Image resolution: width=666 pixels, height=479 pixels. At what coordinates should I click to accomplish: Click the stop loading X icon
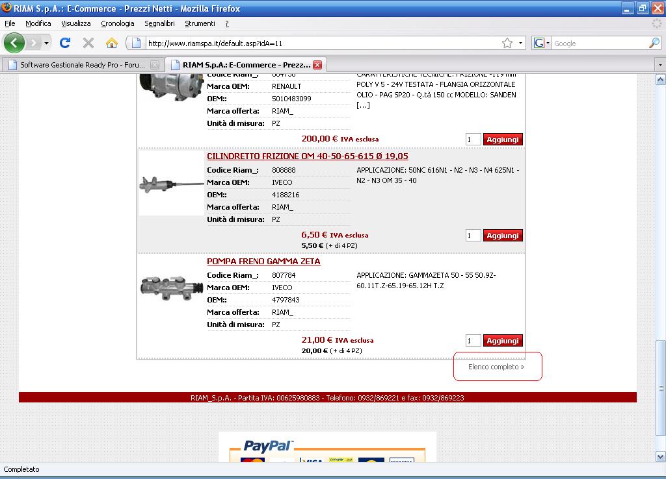(88, 43)
